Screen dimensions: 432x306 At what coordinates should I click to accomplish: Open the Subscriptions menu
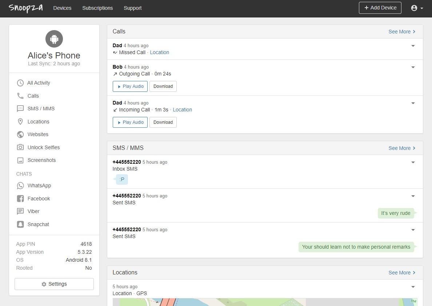97,8
